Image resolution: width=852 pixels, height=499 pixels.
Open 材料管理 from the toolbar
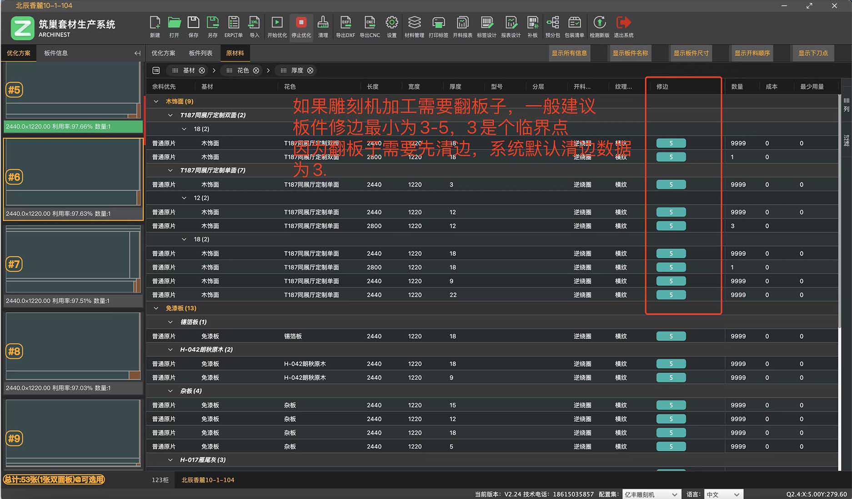pyautogui.click(x=414, y=26)
